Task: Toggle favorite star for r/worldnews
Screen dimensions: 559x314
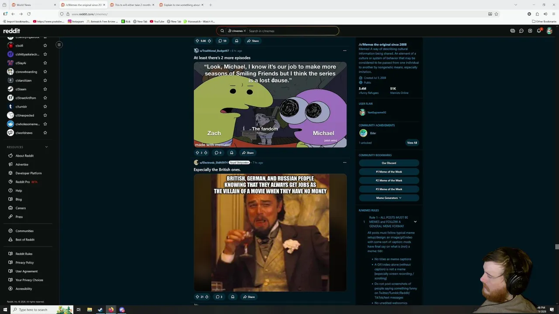Action: (x=45, y=133)
